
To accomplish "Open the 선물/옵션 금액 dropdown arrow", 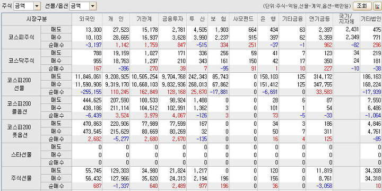I will pos(93,6).
